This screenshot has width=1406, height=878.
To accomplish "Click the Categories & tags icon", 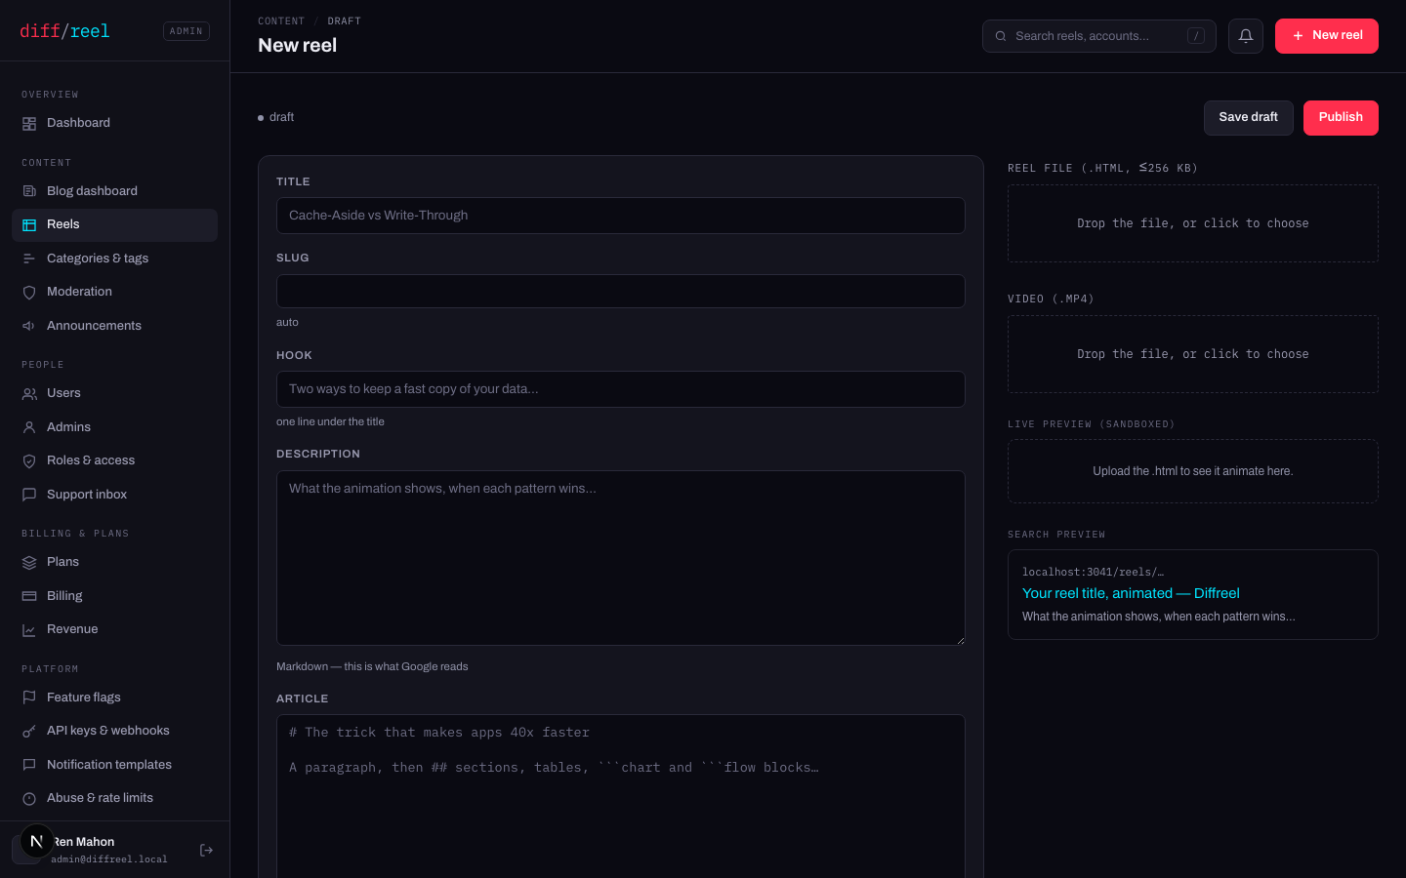I will (29, 259).
